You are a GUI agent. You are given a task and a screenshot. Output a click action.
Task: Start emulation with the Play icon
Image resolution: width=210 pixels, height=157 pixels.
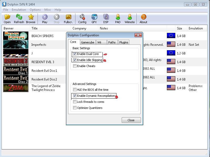(x=45, y=17)
